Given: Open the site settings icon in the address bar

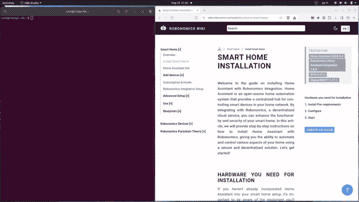Looking at the screenshot, I should pos(204,18).
